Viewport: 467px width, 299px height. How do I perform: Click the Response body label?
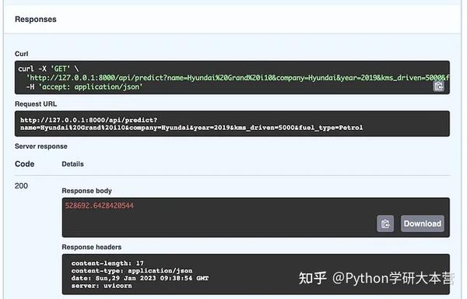86,191
